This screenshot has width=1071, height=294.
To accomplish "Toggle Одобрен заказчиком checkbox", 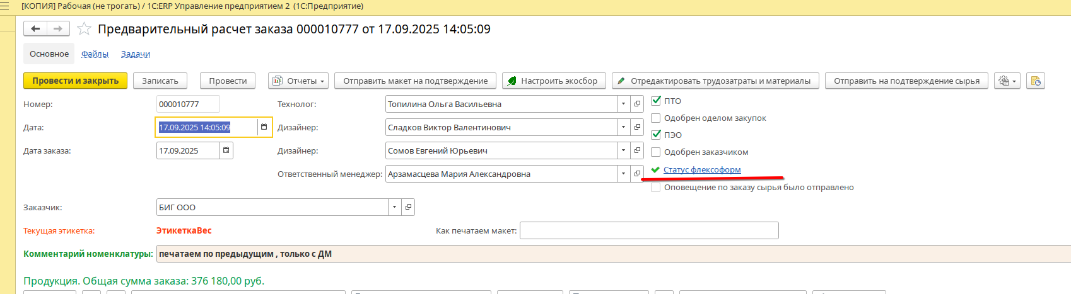I will [656, 152].
